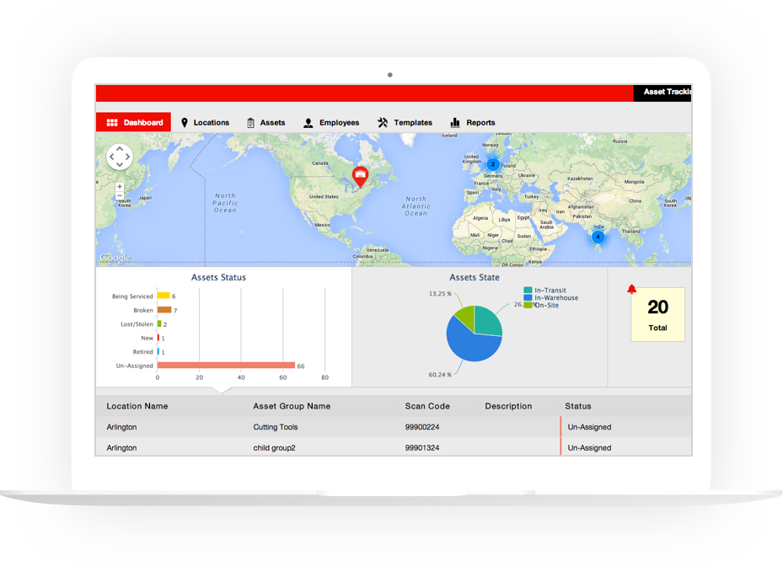Expand the map pan compass control
The image size is (783, 566).
click(120, 157)
